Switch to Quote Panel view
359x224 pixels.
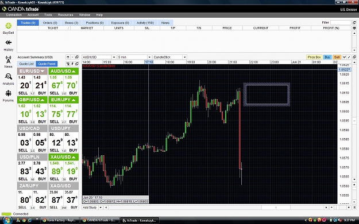click(47, 64)
